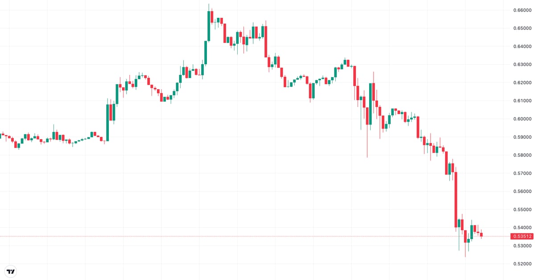Select the 0.52000 price scale label
Viewport: 535px width, 280px height.
[522, 264]
